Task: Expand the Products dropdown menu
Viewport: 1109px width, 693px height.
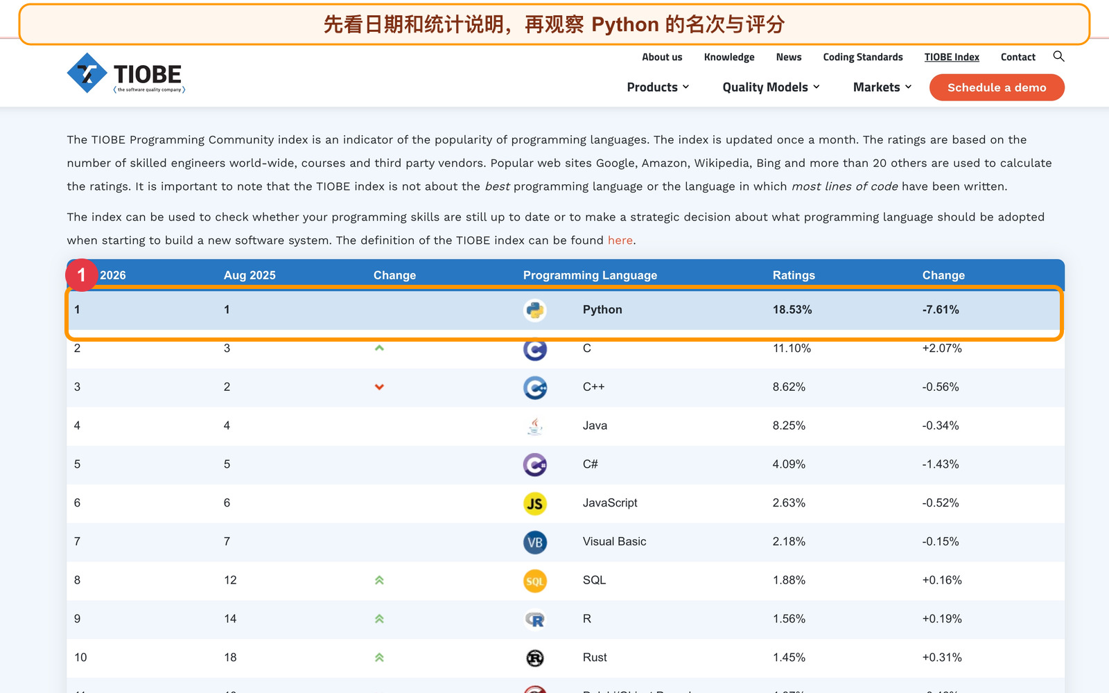Action: (658, 87)
